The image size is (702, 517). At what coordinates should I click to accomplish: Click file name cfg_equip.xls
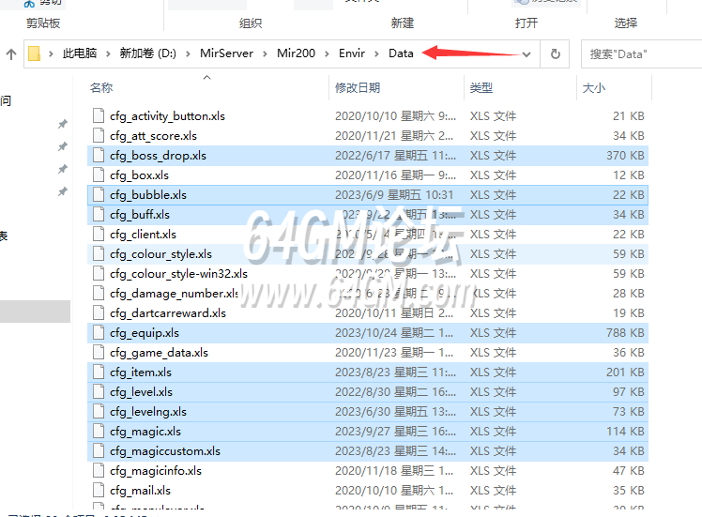(145, 333)
